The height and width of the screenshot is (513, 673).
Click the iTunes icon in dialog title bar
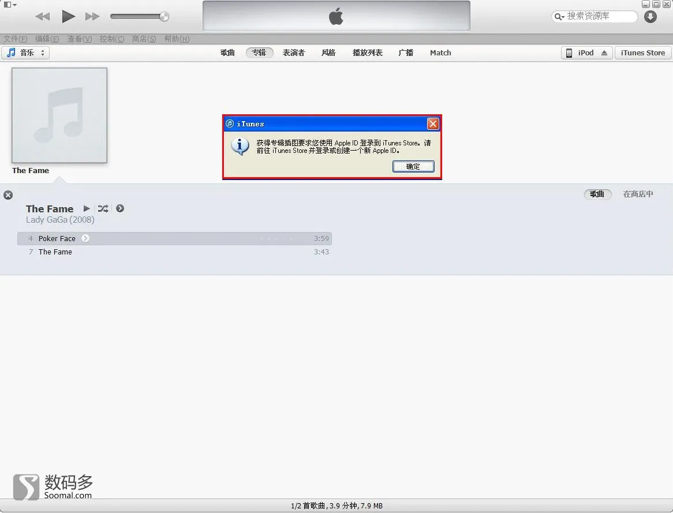point(230,123)
